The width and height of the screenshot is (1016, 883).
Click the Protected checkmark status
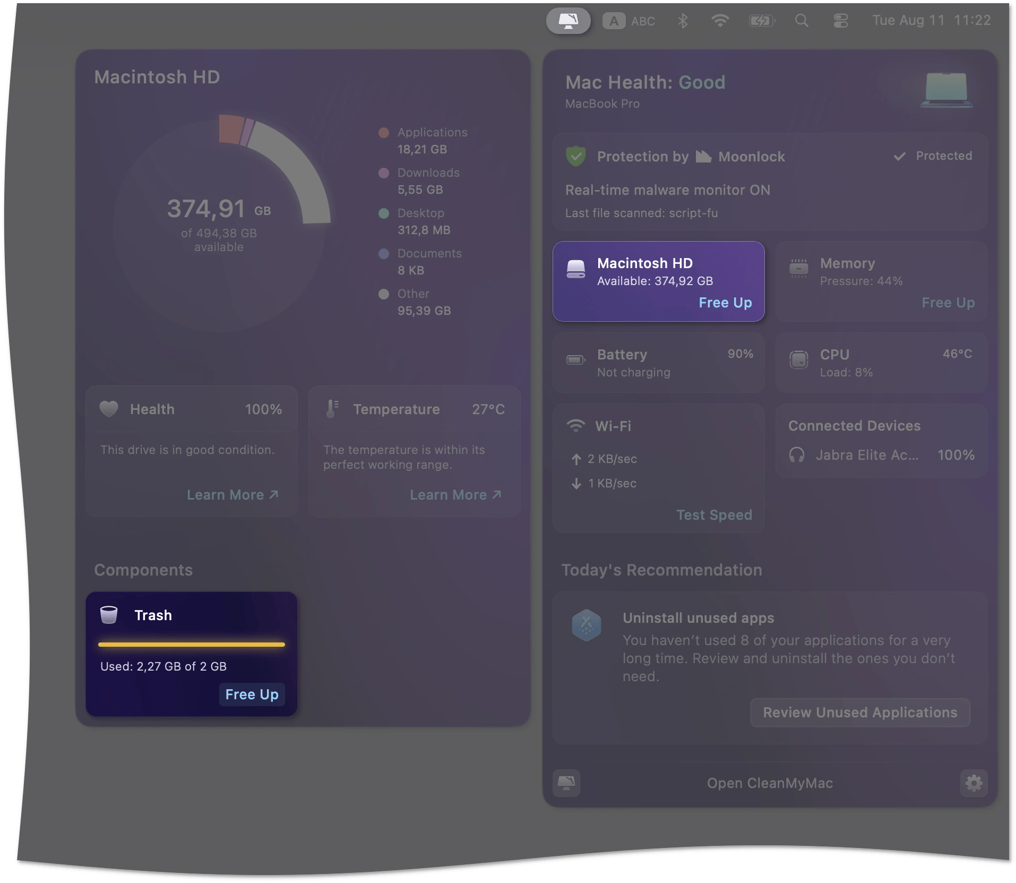[933, 156]
